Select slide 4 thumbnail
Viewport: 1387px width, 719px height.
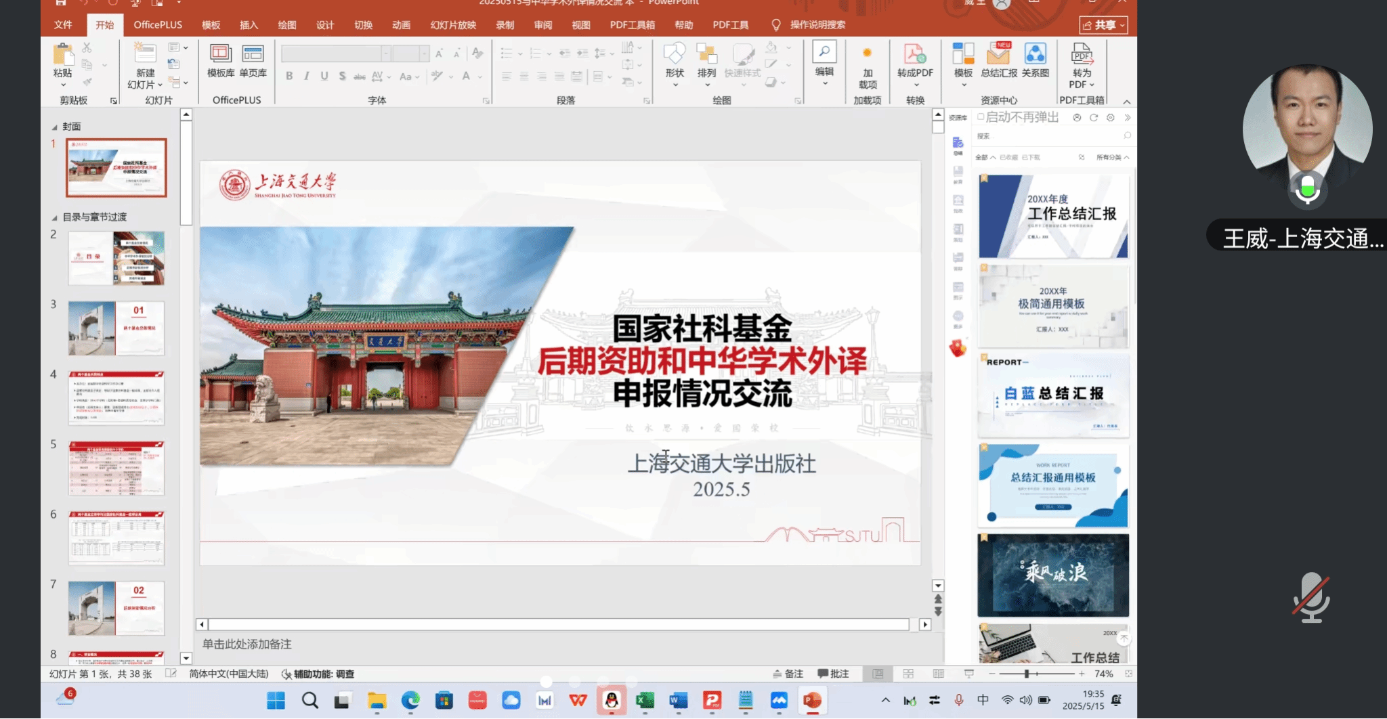point(116,398)
